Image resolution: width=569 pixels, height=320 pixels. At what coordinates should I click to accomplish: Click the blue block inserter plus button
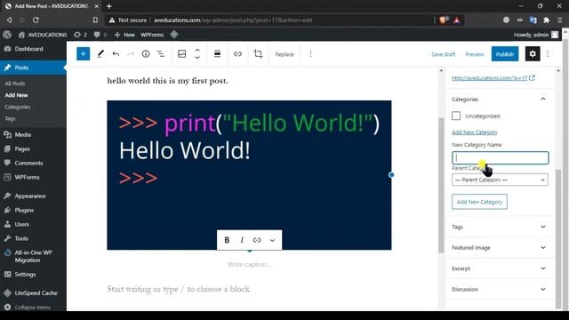[83, 54]
